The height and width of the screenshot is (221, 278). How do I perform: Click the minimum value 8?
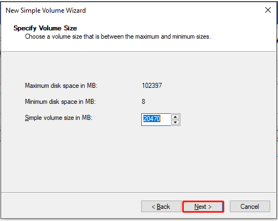pyautogui.click(x=143, y=102)
